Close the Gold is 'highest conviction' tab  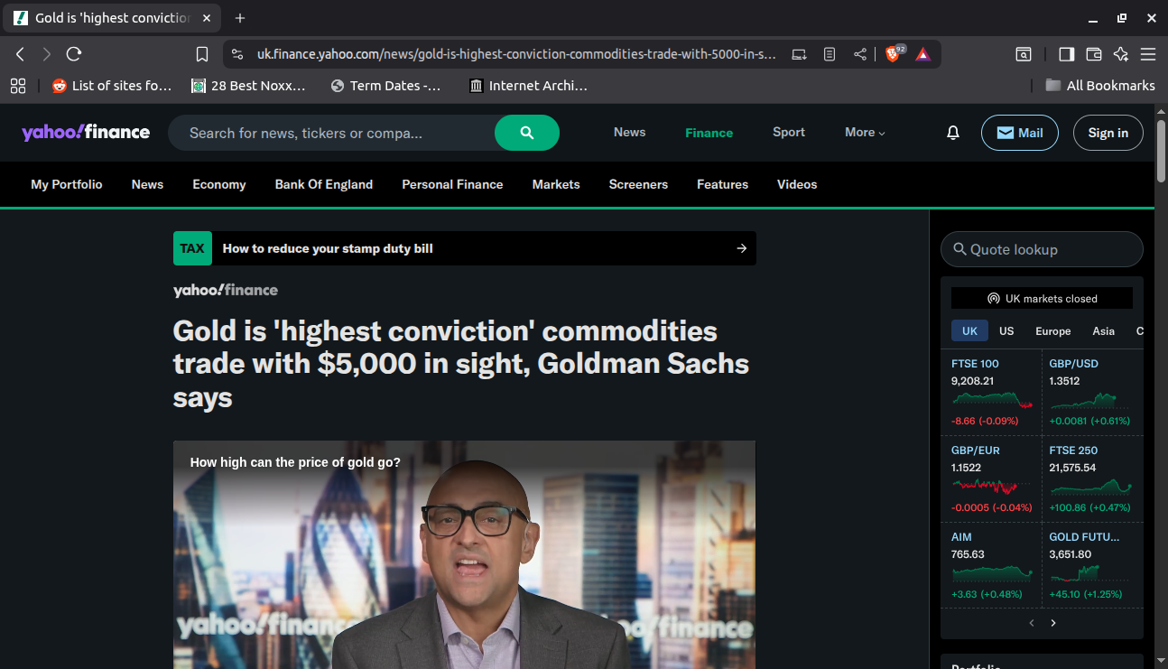click(x=207, y=18)
